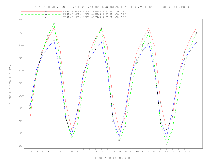214x165 pixels.
Task: Click the x-axis forecast hour label 27
Action: point(83,152)
